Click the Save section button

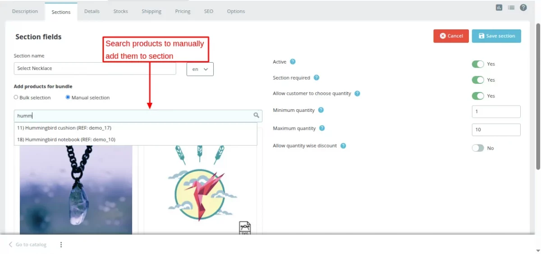coord(496,36)
